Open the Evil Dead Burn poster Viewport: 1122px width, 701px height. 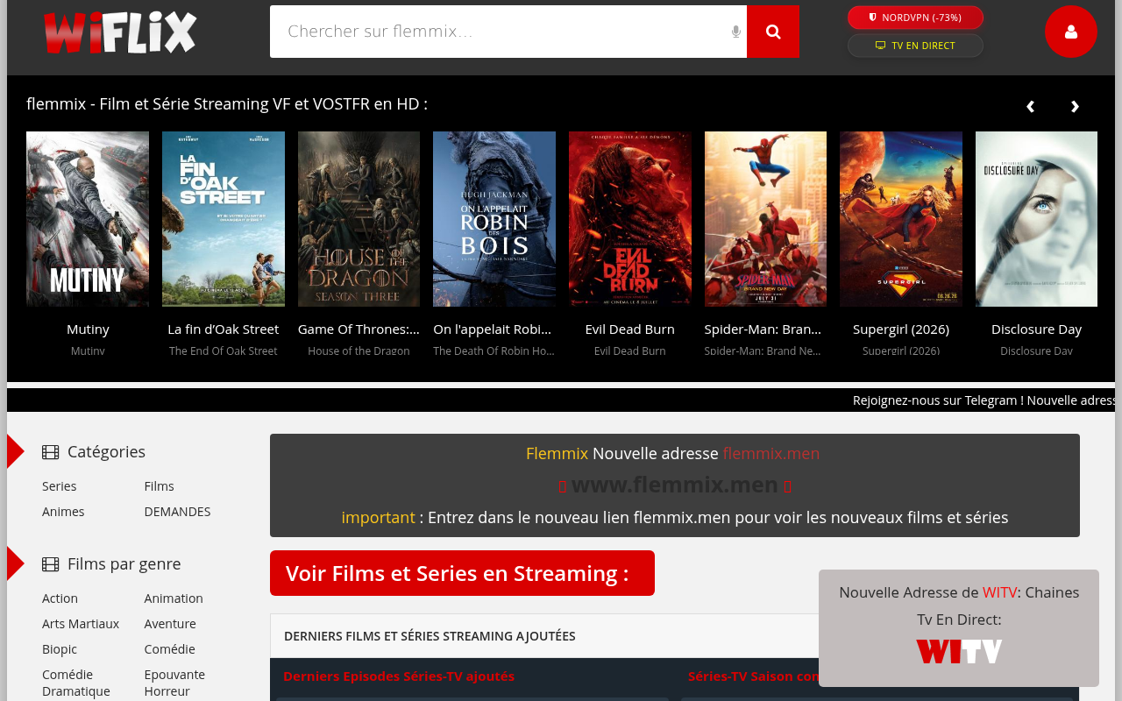click(x=630, y=219)
